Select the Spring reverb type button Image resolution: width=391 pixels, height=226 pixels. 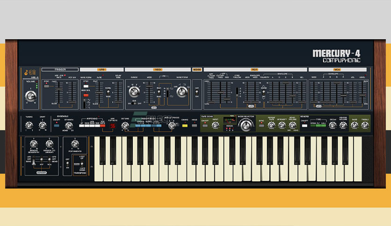coord(313,126)
